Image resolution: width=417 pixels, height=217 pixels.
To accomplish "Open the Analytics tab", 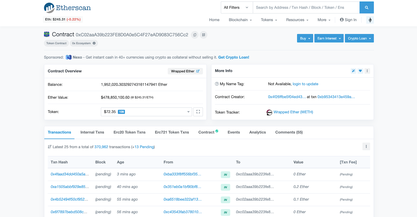I will tap(257, 132).
